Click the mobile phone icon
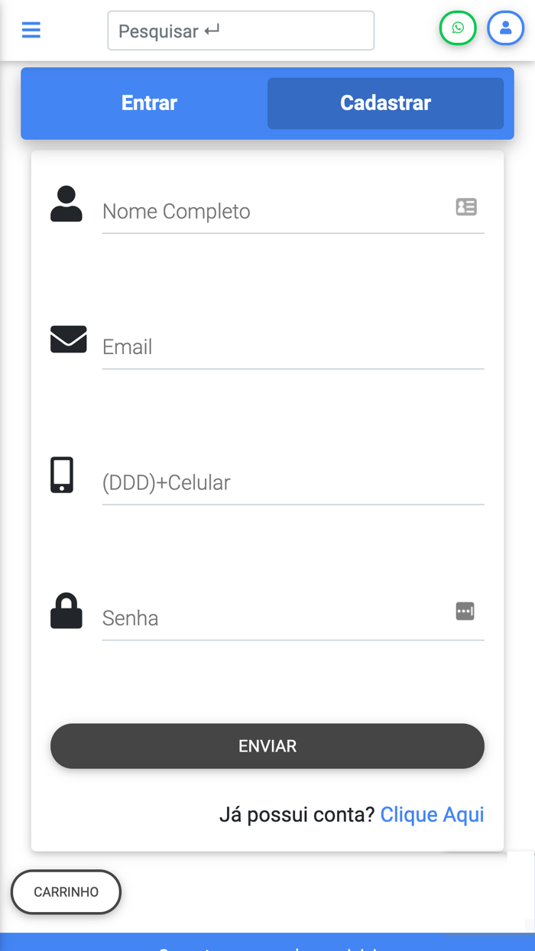 click(62, 475)
